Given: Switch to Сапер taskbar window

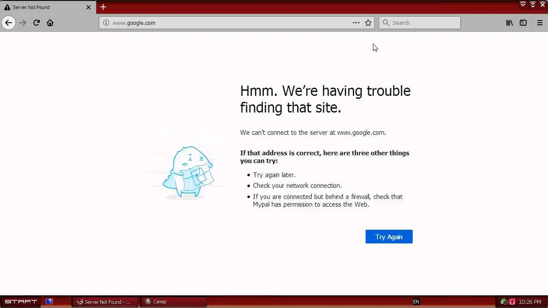Looking at the screenshot, I should pos(174,302).
